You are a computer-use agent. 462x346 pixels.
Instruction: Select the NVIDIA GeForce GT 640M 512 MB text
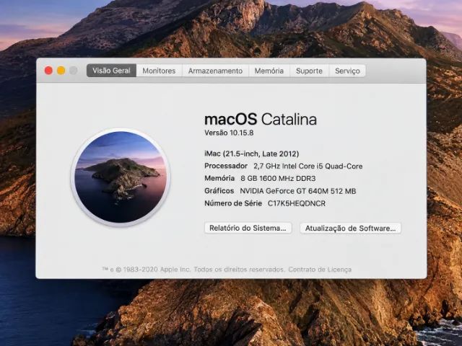pyautogui.click(x=298, y=191)
